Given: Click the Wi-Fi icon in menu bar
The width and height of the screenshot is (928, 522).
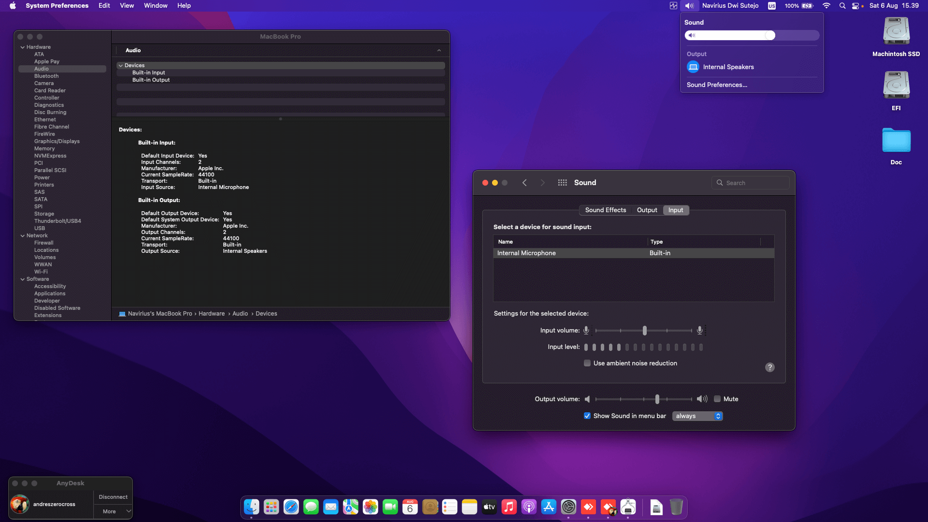Looking at the screenshot, I should click(826, 6).
